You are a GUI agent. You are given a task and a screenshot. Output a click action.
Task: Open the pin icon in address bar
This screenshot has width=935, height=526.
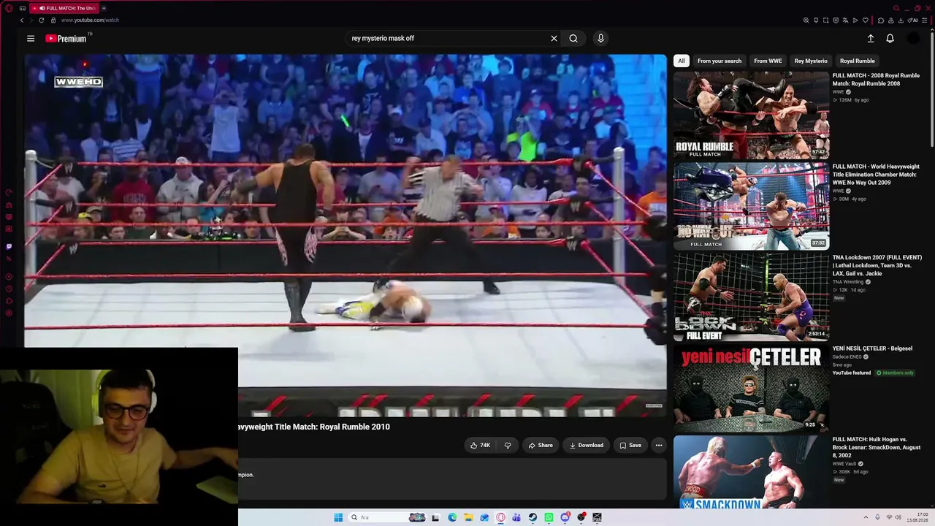coord(816,20)
